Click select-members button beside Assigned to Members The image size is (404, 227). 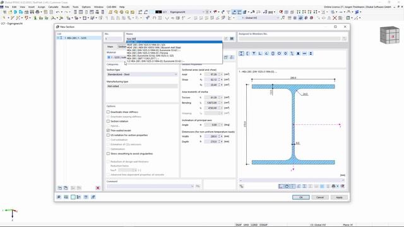344,38
